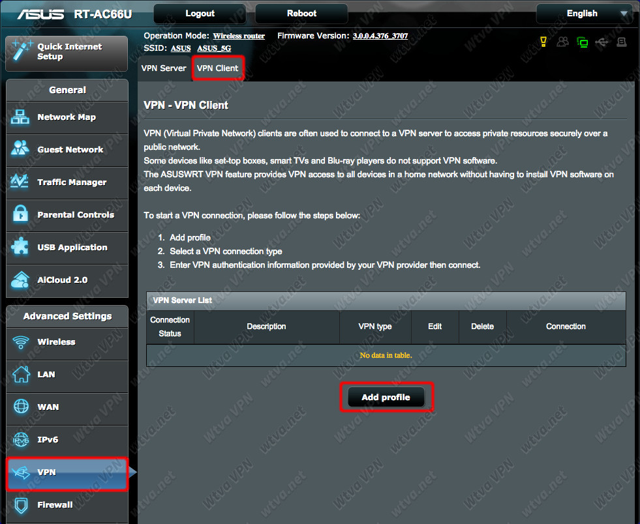Click the ASUS_5G SSID link
Screen dimensions: 640x524
coord(214,48)
